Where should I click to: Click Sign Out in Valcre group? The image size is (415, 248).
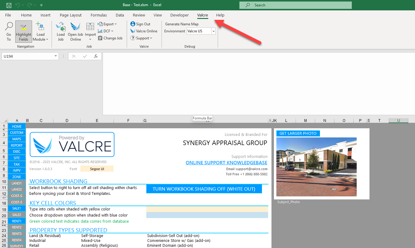tap(140, 24)
